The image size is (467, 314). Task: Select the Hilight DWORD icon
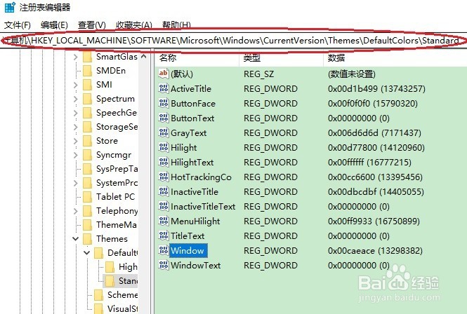[x=164, y=147]
